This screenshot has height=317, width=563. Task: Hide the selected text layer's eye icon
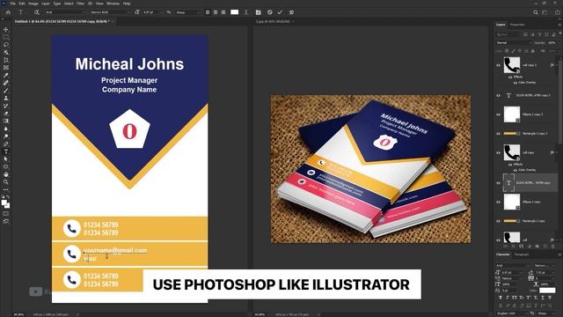[499, 183]
